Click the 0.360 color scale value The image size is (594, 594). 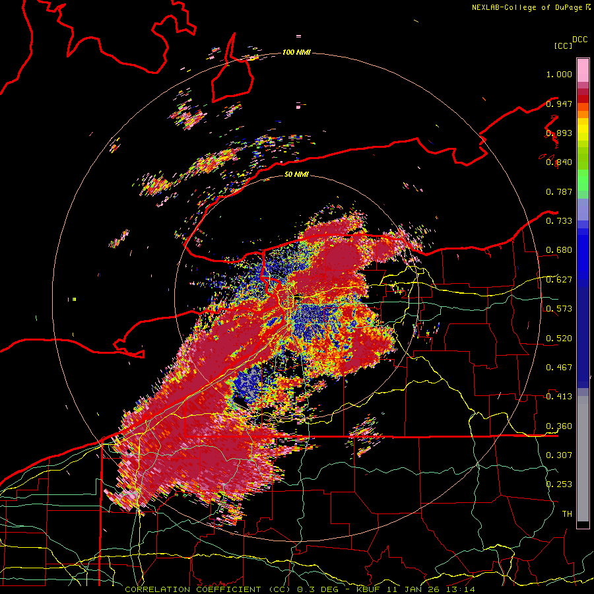pos(559,426)
